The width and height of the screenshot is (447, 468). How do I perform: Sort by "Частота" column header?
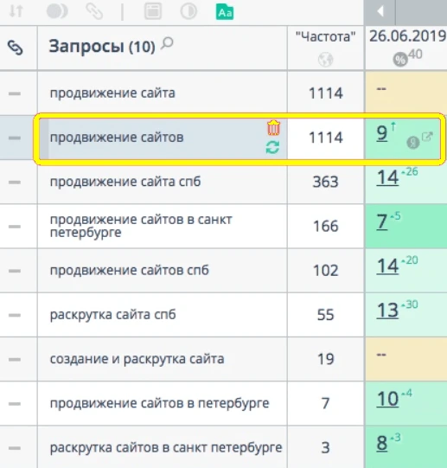(326, 37)
